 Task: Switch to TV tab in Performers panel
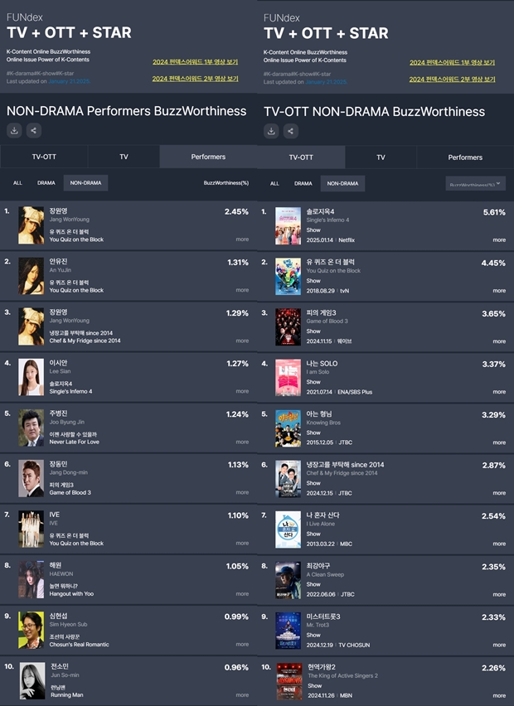click(124, 157)
